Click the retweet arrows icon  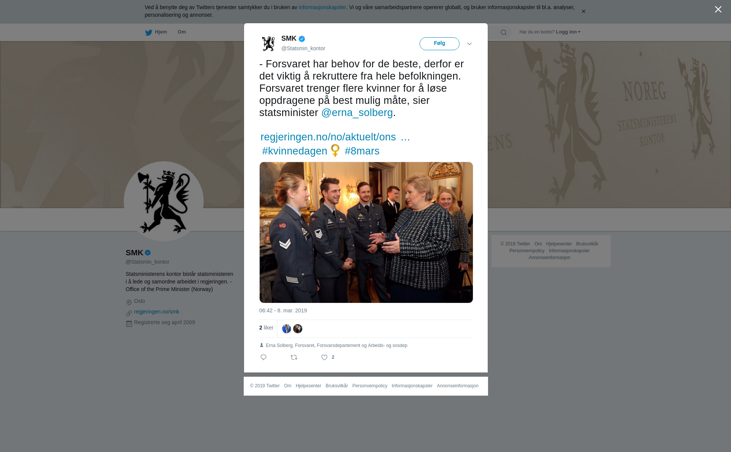point(294,357)
